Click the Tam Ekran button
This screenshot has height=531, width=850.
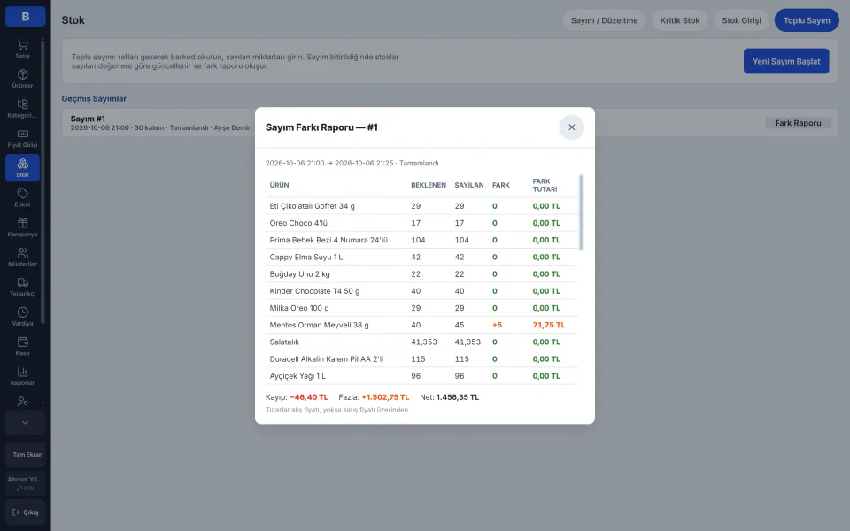26,455
